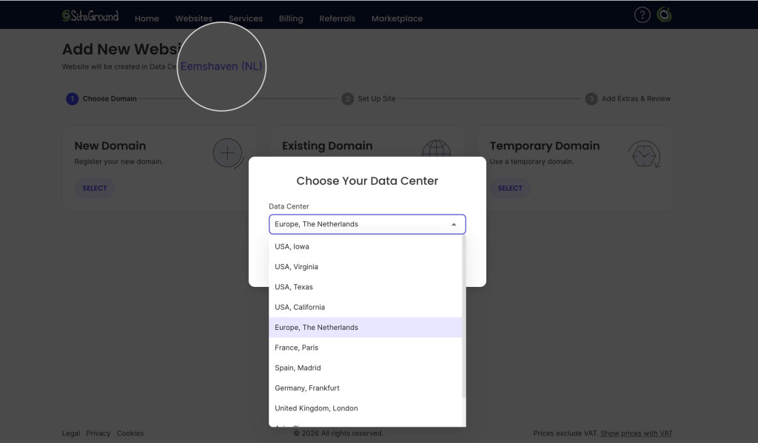The height and width of the screenshot is (443, 758).
Task: Open the help question mark icon
Action: [x=642, y=15]
